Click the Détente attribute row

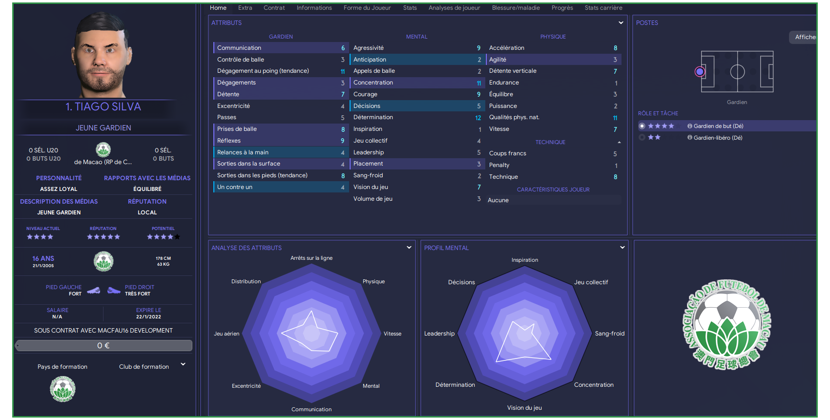click(x=281, y=94)
